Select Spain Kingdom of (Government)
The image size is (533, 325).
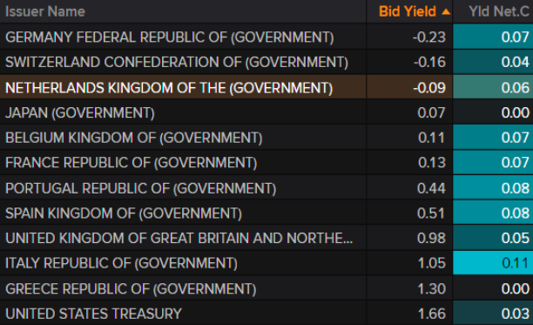[266, 213]
